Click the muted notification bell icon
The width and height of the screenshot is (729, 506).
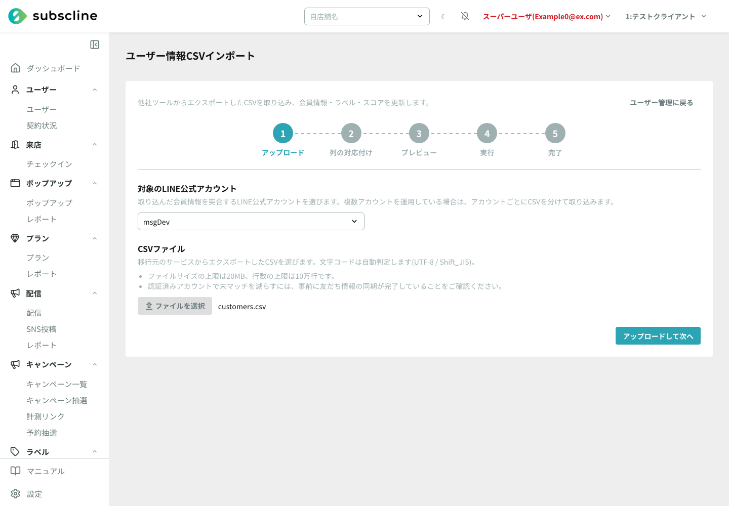click(x=465, y=16)
